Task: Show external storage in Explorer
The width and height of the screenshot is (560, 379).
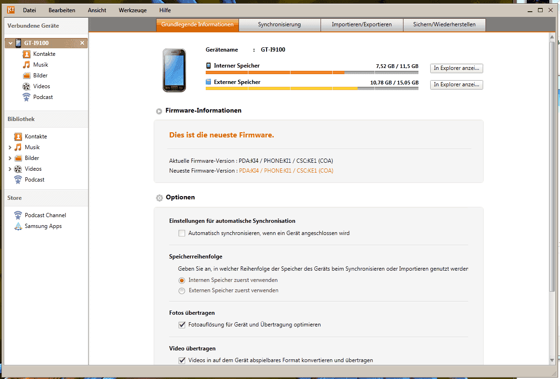Action: point(456,84)
